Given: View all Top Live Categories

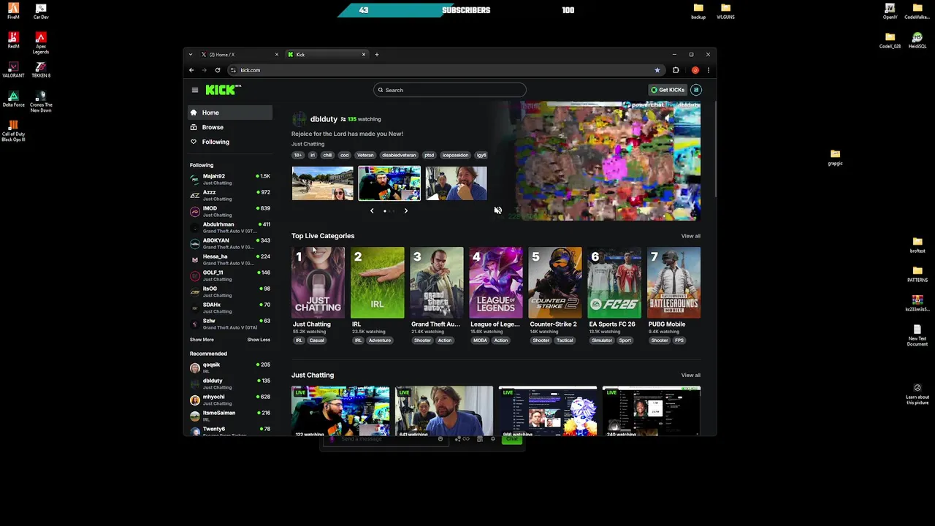Looking at the screenshot, I should point(690,236).
